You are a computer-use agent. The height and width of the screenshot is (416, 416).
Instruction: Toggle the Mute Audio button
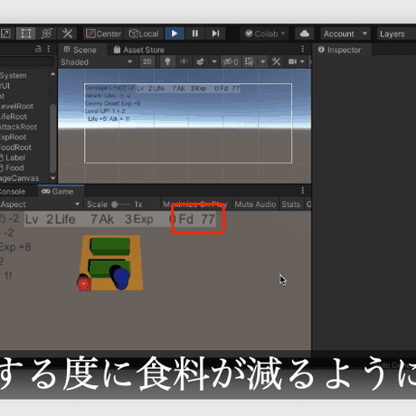tap(255, 204)
